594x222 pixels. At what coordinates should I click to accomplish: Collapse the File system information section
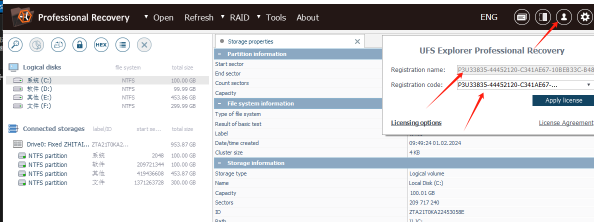[220, 103]
